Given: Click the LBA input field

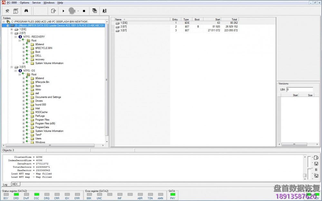Looking at the screenshot, I should [x=299, y=89].
